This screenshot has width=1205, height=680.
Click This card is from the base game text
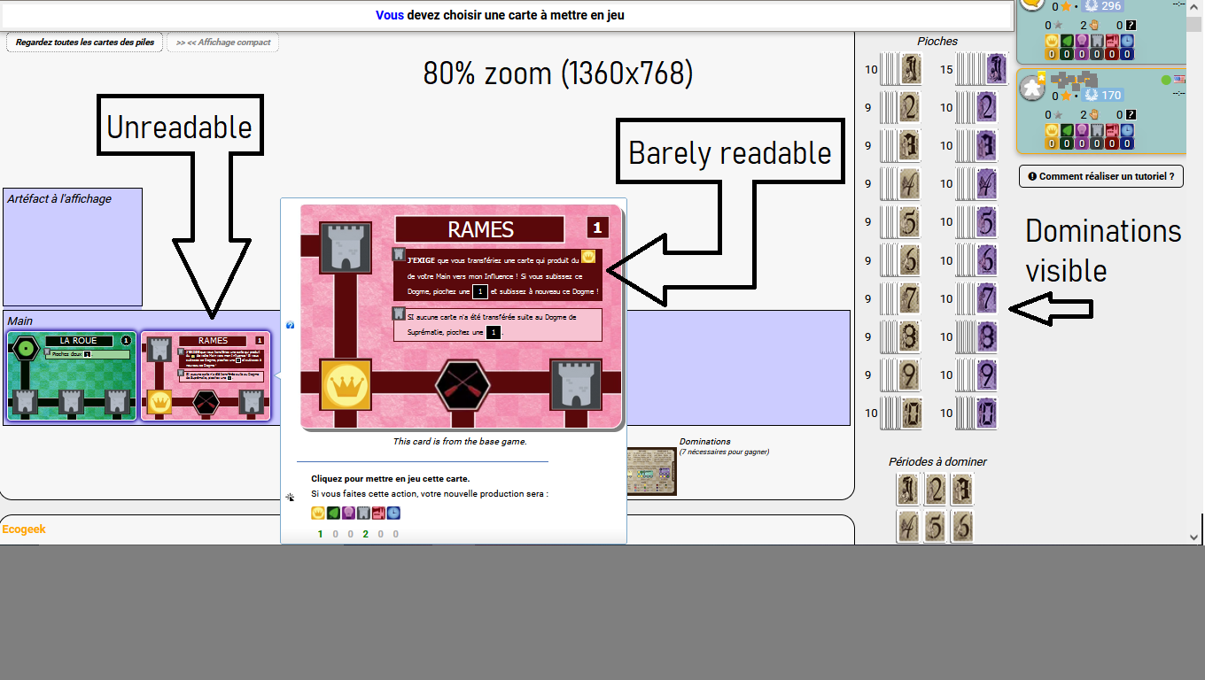460,441
